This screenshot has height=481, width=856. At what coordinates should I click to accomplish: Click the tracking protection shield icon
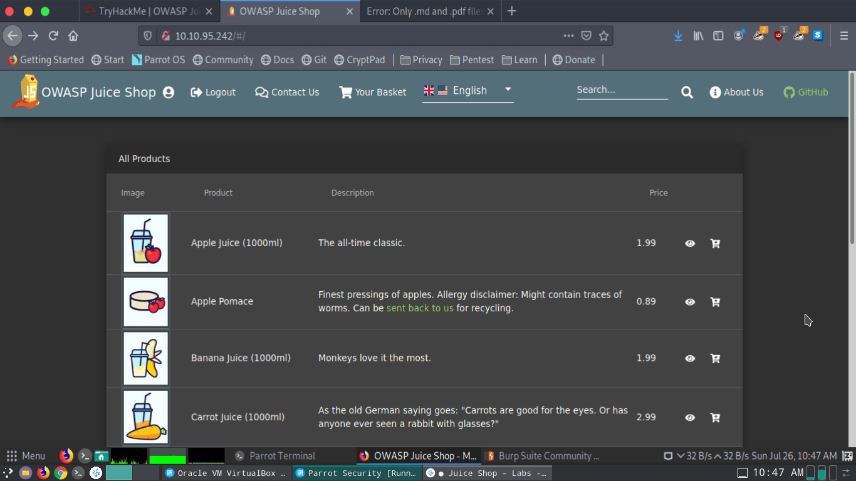pyautogui.click(x=148, y=36)
